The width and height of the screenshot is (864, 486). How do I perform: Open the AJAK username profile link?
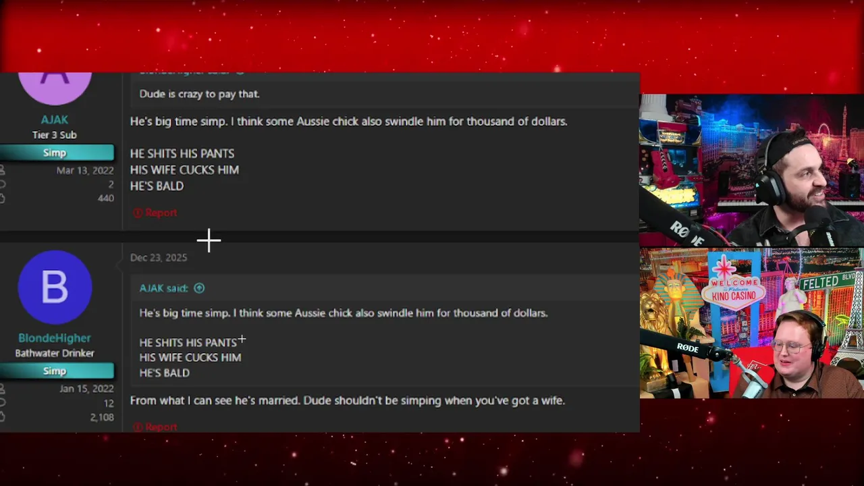(55, 119)
